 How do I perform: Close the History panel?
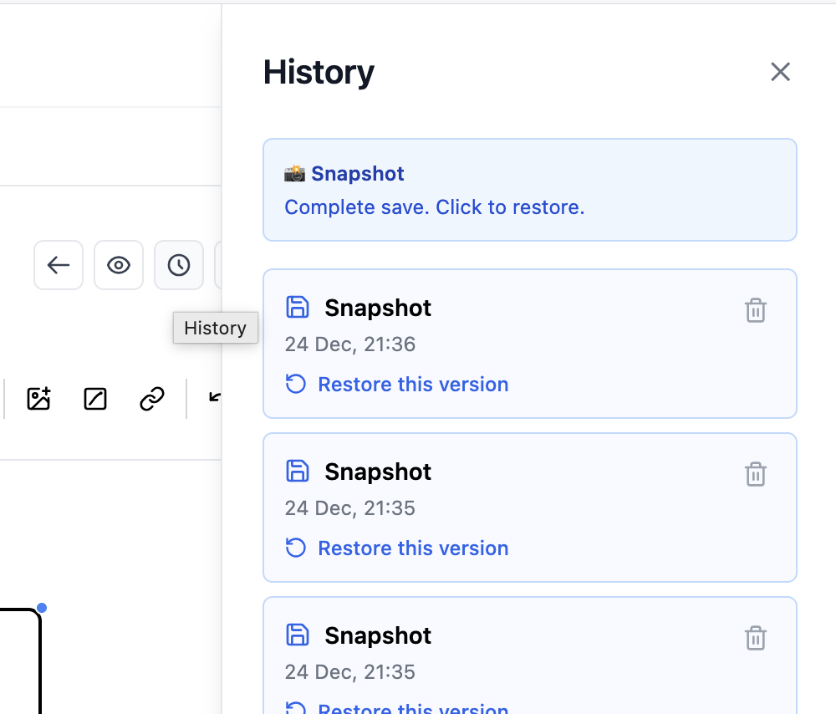[x=780, y=72]
